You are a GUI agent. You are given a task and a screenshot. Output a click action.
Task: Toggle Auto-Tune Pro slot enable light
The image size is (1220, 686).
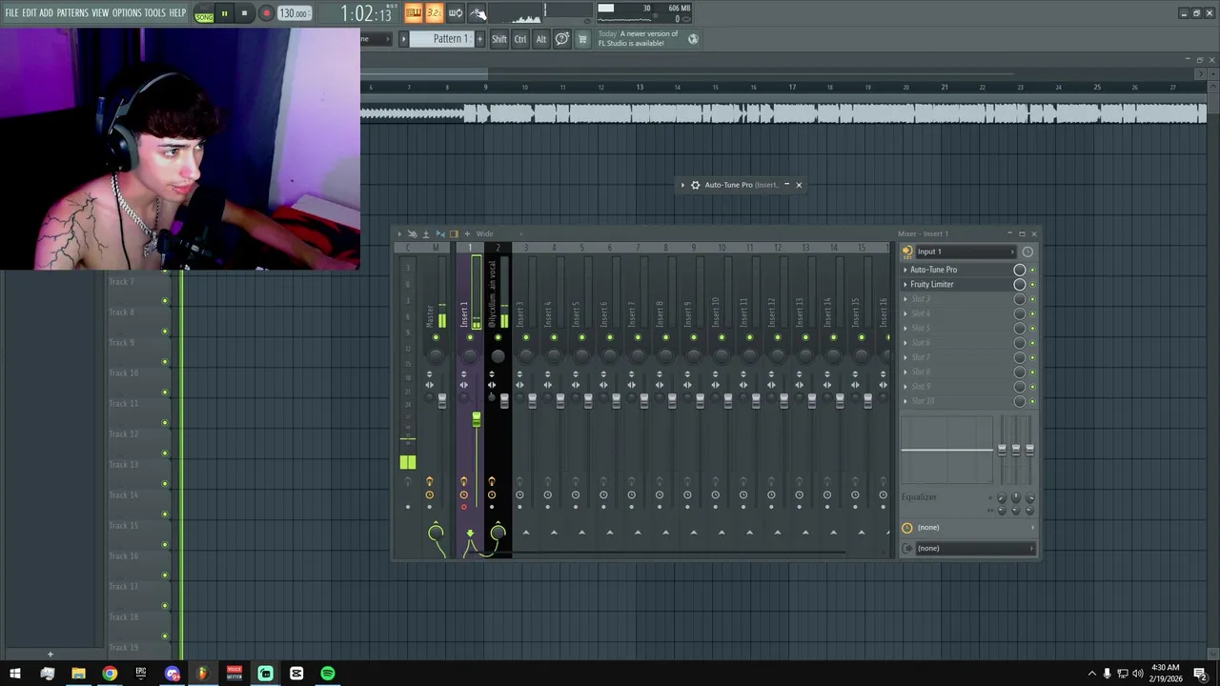[x=1032, y=270]
